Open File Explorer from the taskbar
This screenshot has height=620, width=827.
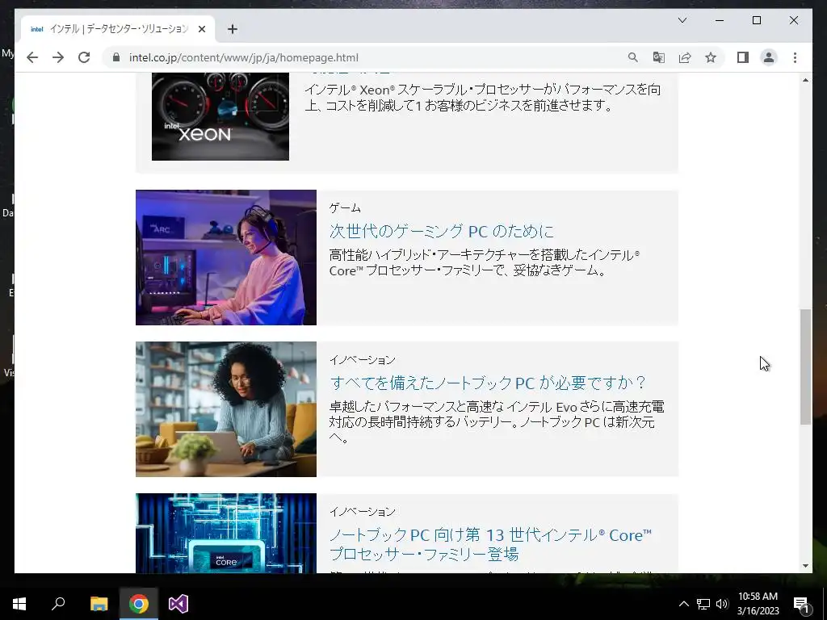pos(99,604)
